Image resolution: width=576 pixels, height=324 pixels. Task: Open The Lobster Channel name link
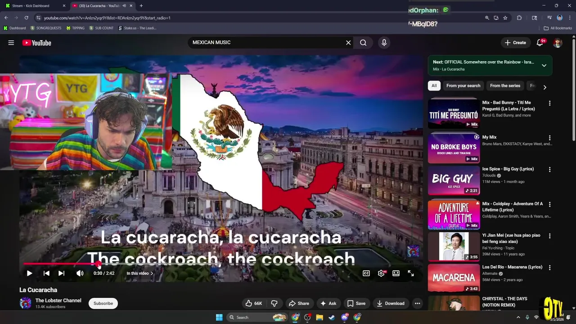(x=58, y=301)
